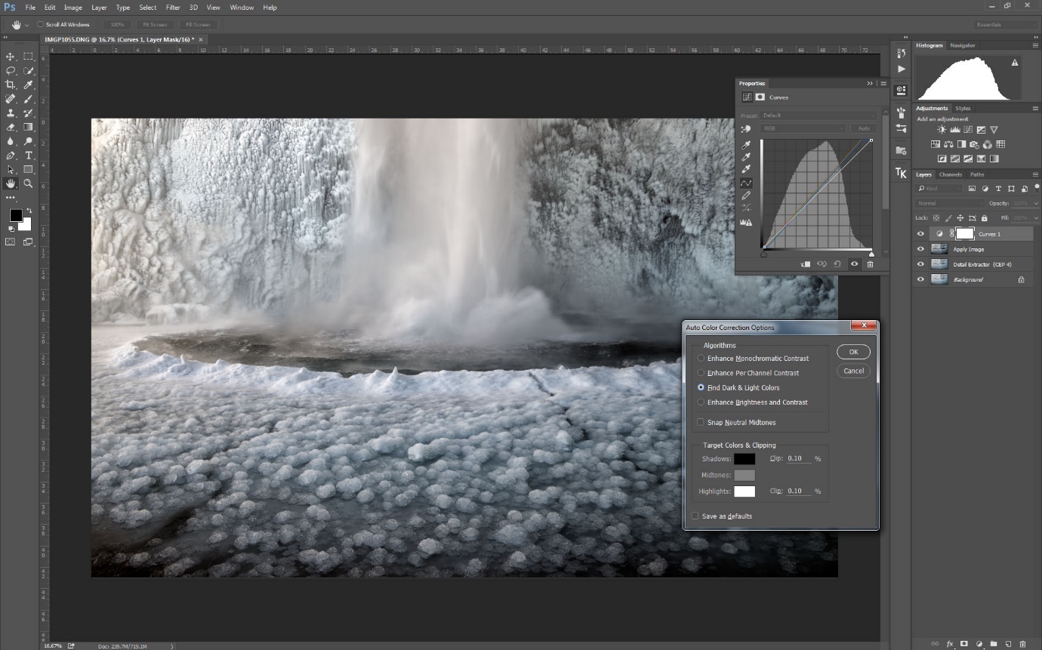Image resolution: width=1042 pixels, height=650 pixels.
Task: Select the Pen tool
Action: point(11,156)
